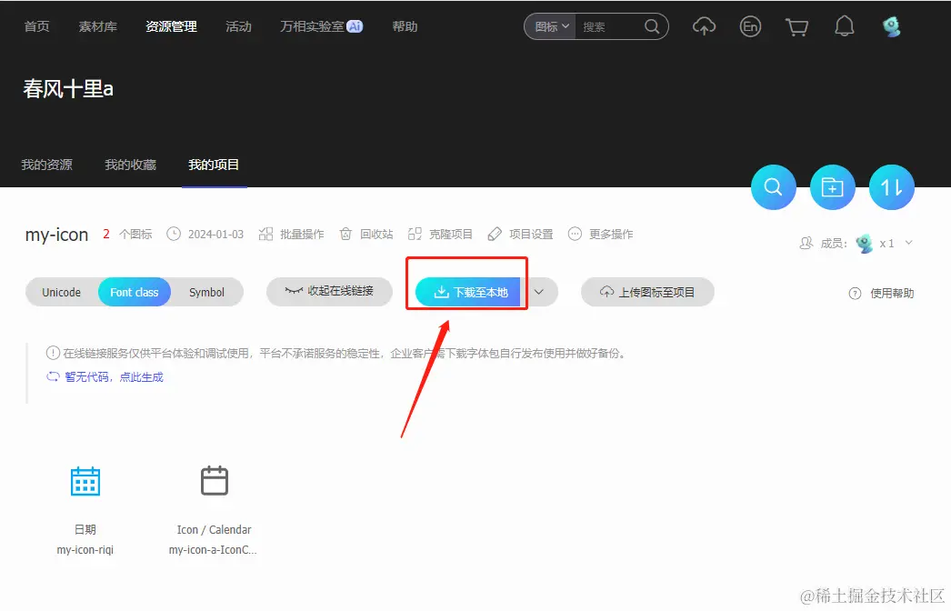Screen dimensions: 951x611
Task: Expand the arrow next to 下载至本地
Action: coord(538,292)
